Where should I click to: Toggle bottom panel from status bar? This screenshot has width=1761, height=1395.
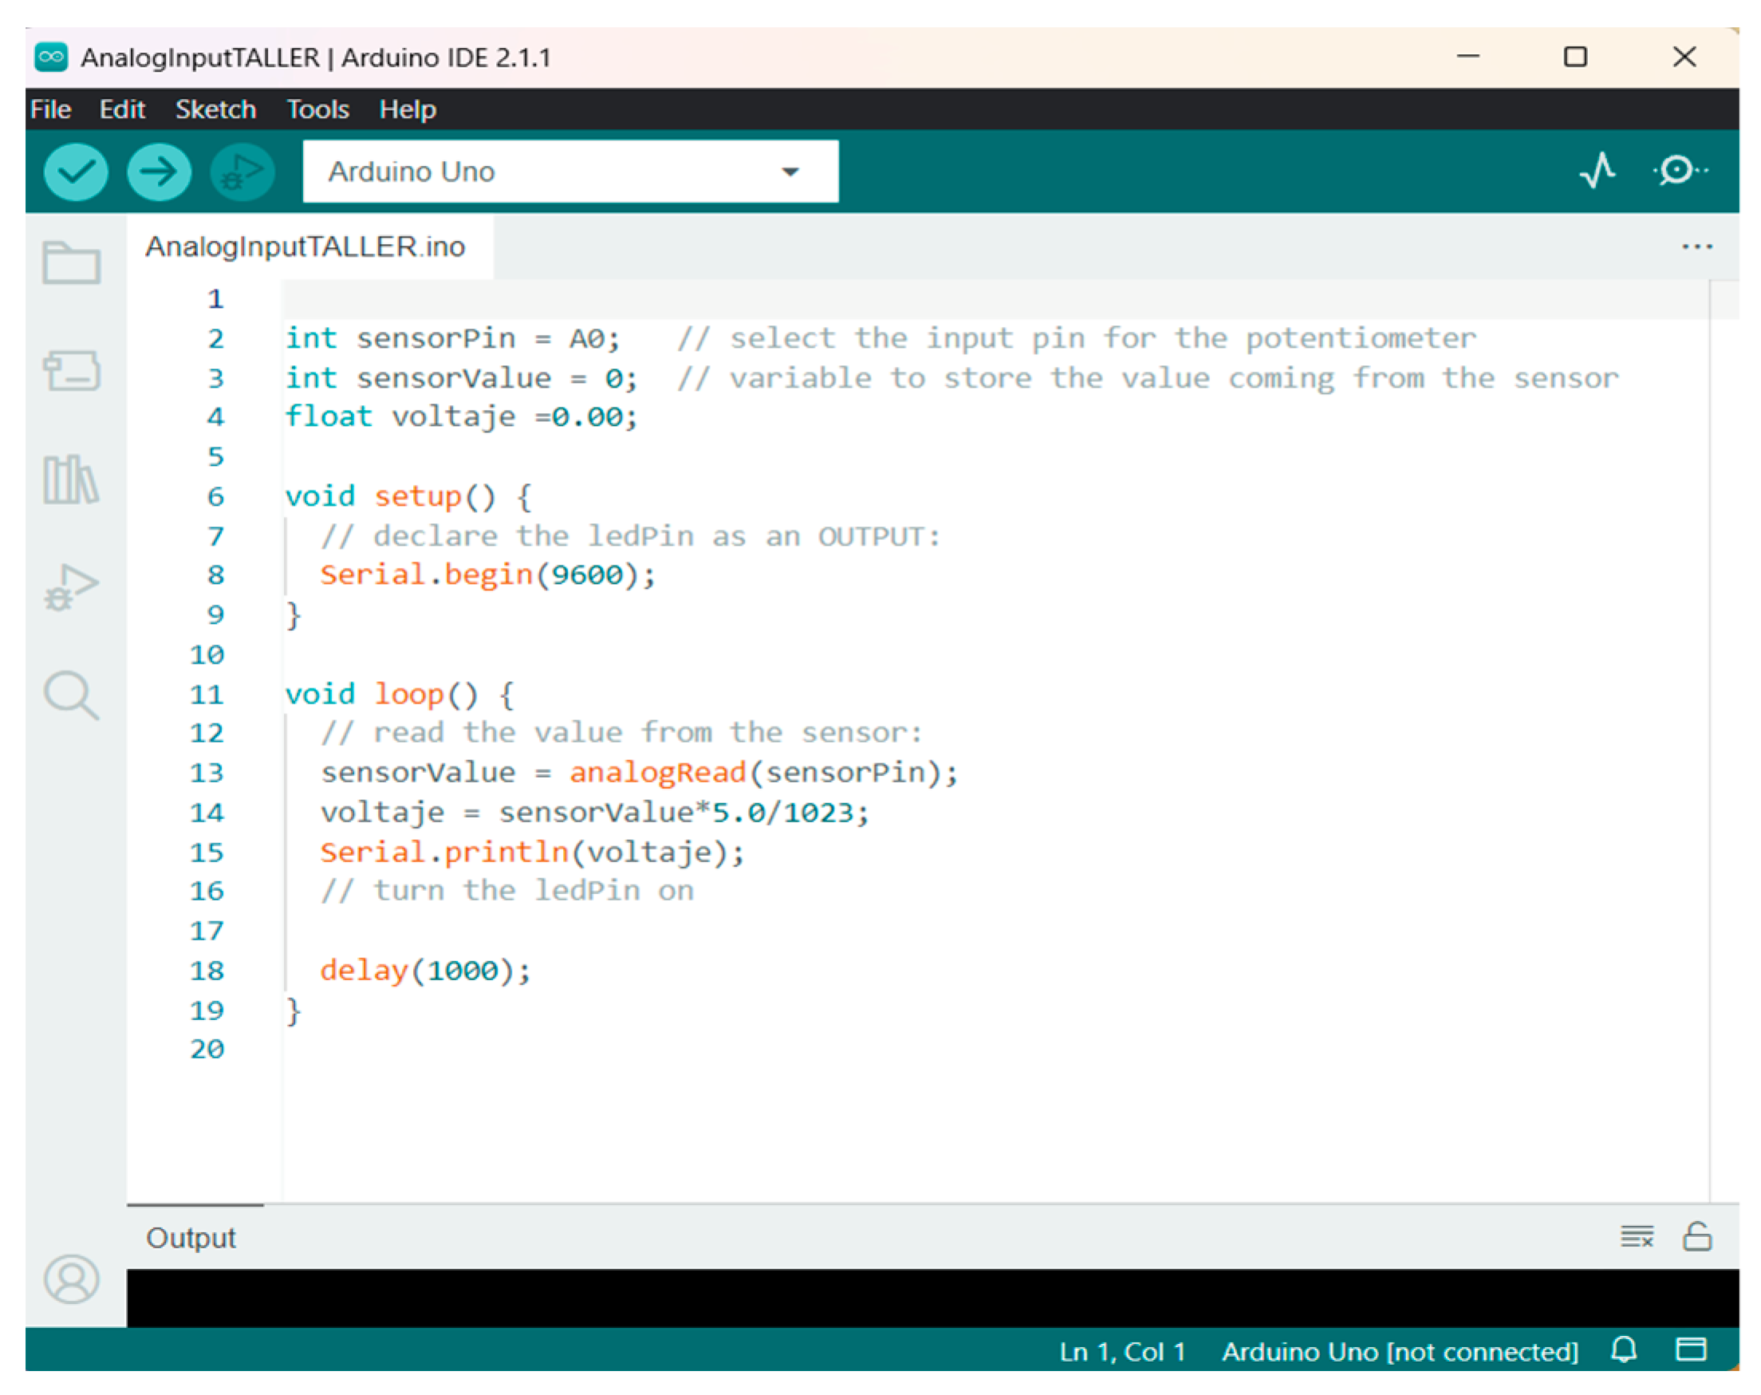[1690, 1350]
